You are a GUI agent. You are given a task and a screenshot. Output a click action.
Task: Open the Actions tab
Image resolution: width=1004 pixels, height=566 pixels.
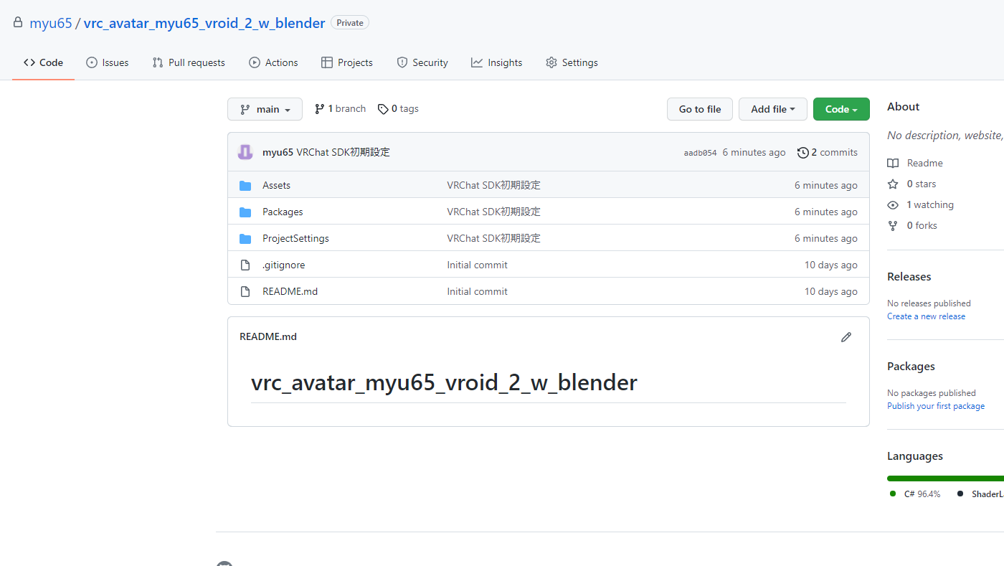click(273, 62)
